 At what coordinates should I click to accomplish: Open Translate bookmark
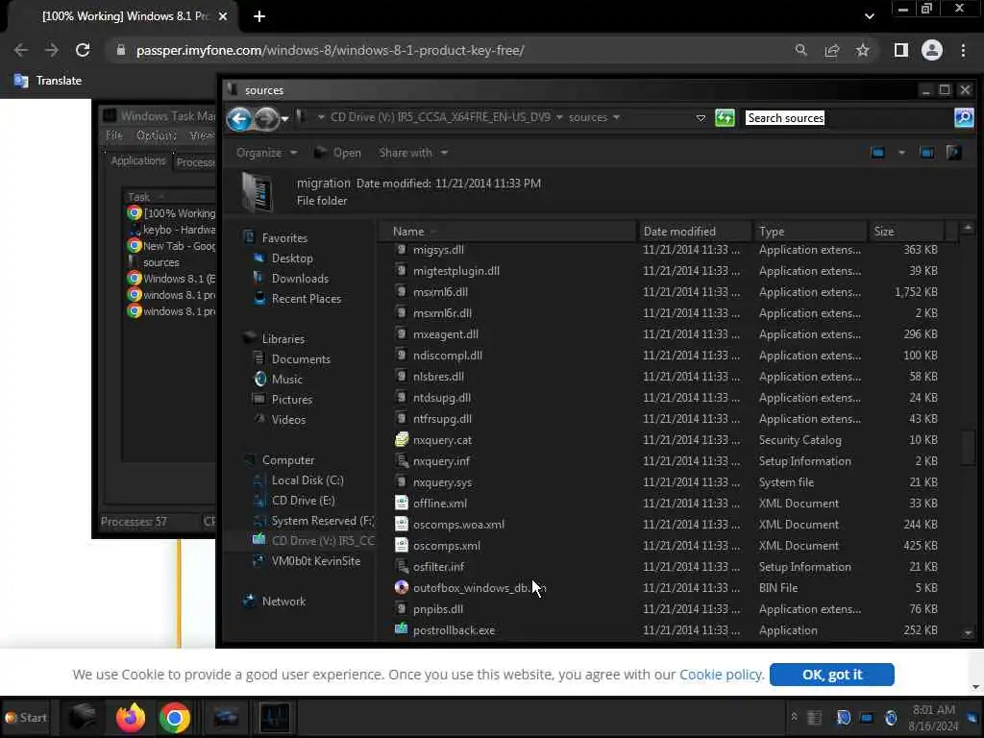coord(48,81)
